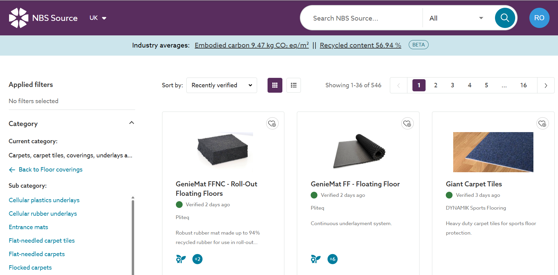Click 'Showing 1-36 of 546' results count
The height and width of the screenshot is (275, 558).
(353, 85)
